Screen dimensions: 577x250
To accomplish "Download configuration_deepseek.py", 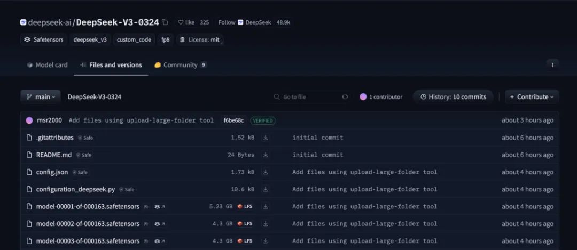I will (266, 189).
